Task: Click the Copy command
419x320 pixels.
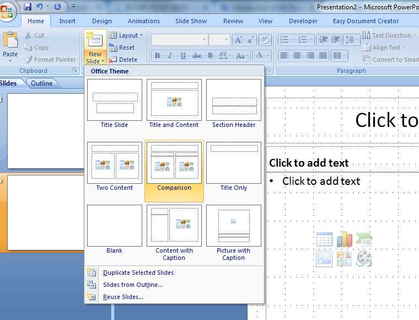Action: coord(36,47)
